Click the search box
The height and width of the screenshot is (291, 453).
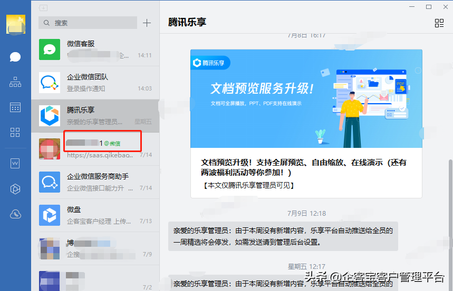(x=88, y=23)
